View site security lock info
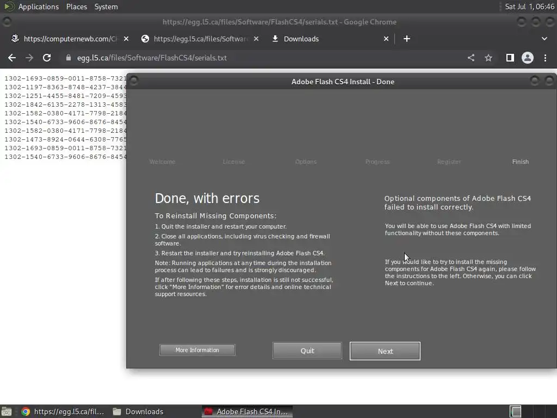557x418 pixels. pyautogui.click(x=69, y=58)
